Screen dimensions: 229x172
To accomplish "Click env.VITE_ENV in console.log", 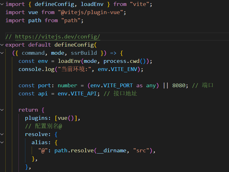I will coord(118,69).
